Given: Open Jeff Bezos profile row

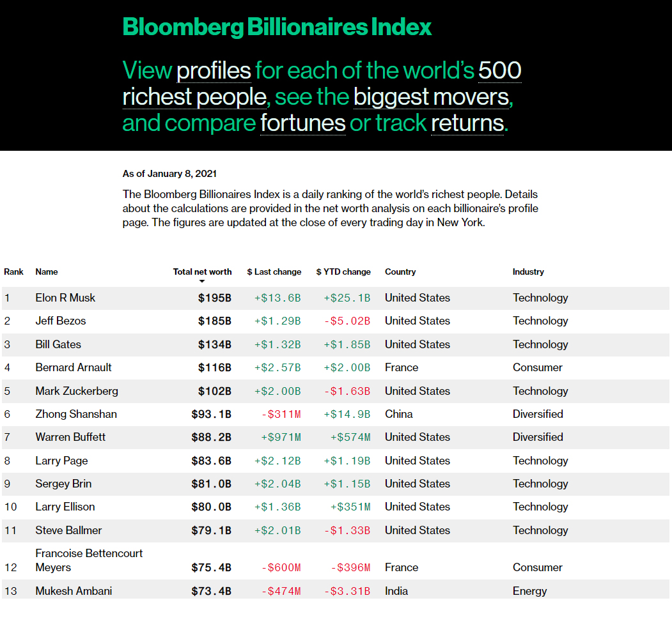Looking at the screenshot, I should click(x=336, y=321).
